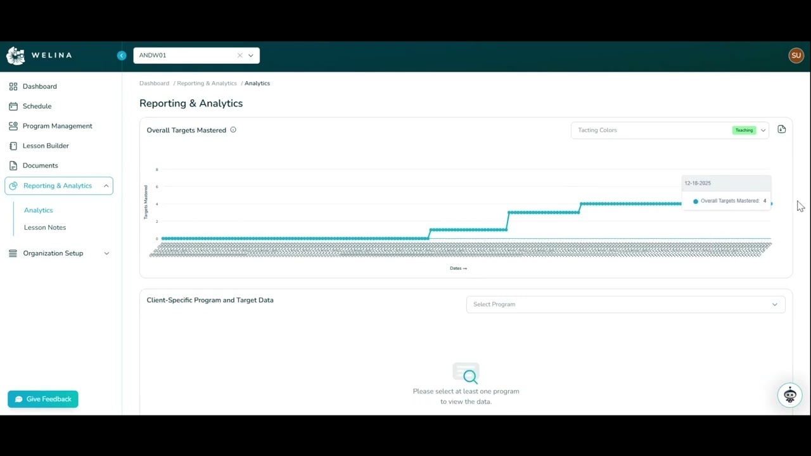Open the Select Program dropdown
The image size is (811, 456).
click(x=625, y=305)
